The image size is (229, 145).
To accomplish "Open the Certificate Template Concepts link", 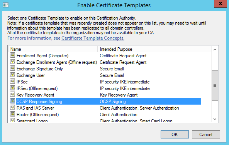I will click(93, 38).
